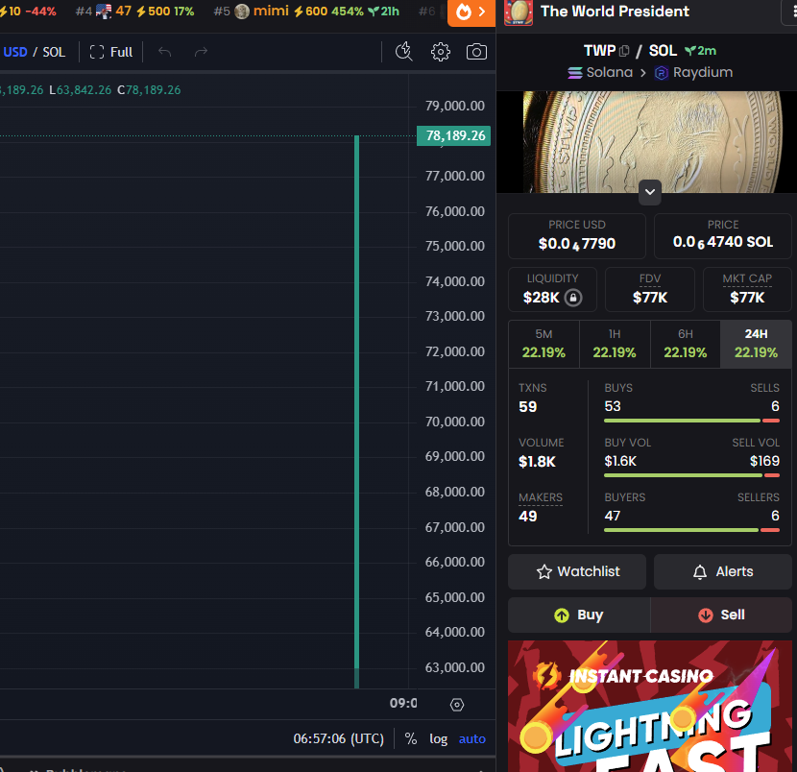Click the liquidity lock icon

tap(576, 299)
